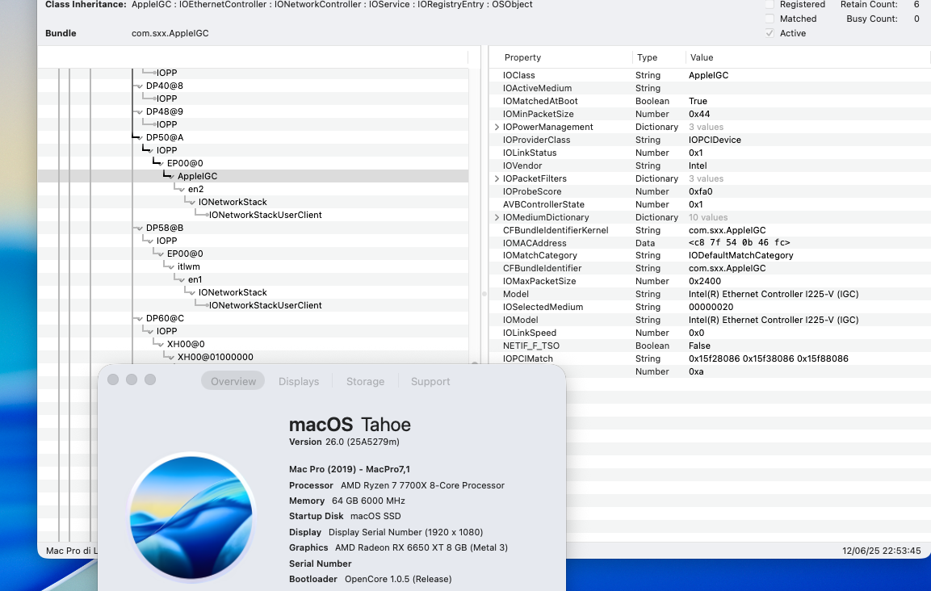The width and height of the screenshot is (931, 591).
Task: Toggle the Active checkbox
Action: coord(770,33)
